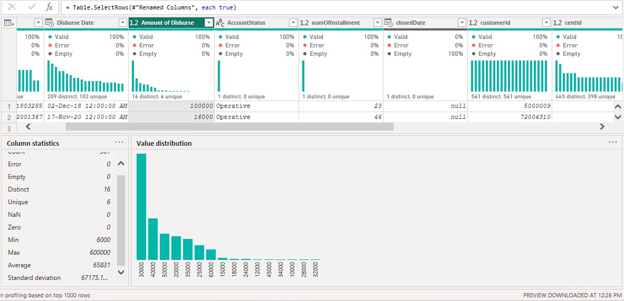
Task: Click installment value 23 cell
Action: [341, 106]
